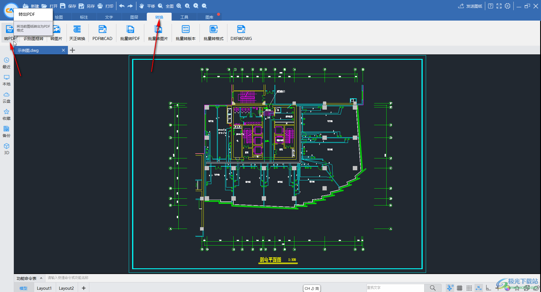Screen dimensions: 541x292
Task: Select the 转换 ribbon tab
Action: coord(159,17)
